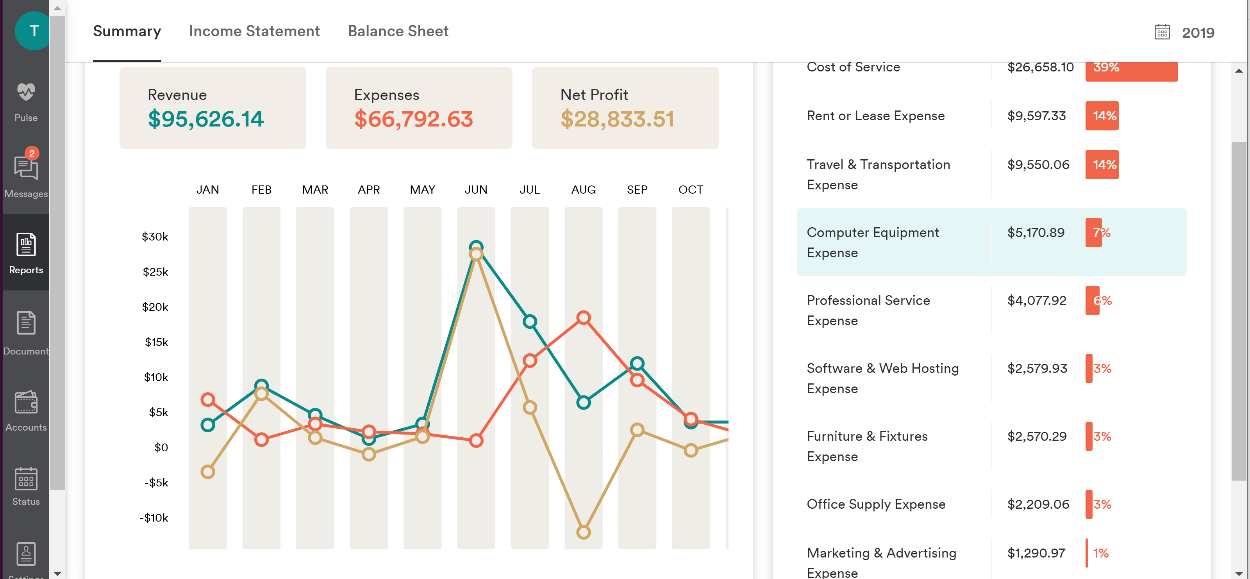Select the Reports sidebar icon
Viewport: 1250px width, 579px height.
pos(26,244)
